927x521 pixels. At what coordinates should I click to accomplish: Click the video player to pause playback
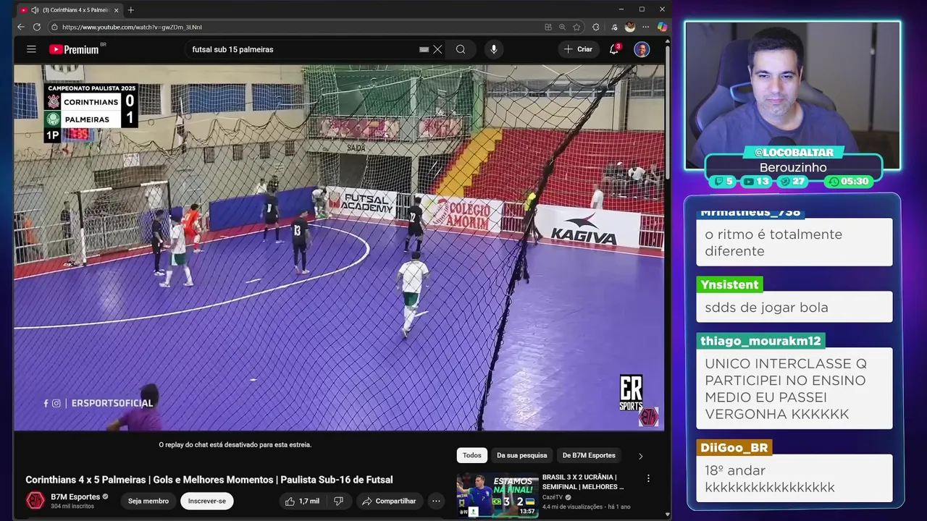click(x=339, y=247)
